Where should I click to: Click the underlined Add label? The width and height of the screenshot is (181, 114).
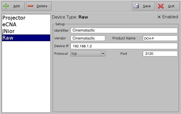pyautogui.click(x=16, y=6)
